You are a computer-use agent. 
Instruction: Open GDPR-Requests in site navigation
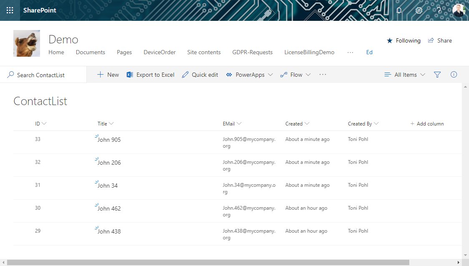[x=252, y=52]
